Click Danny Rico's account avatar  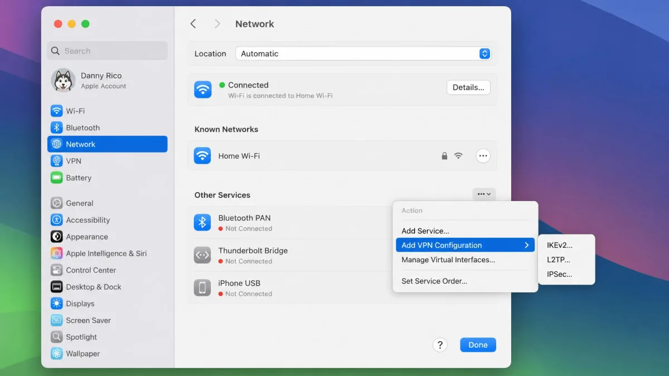click(x=63, y=81)
